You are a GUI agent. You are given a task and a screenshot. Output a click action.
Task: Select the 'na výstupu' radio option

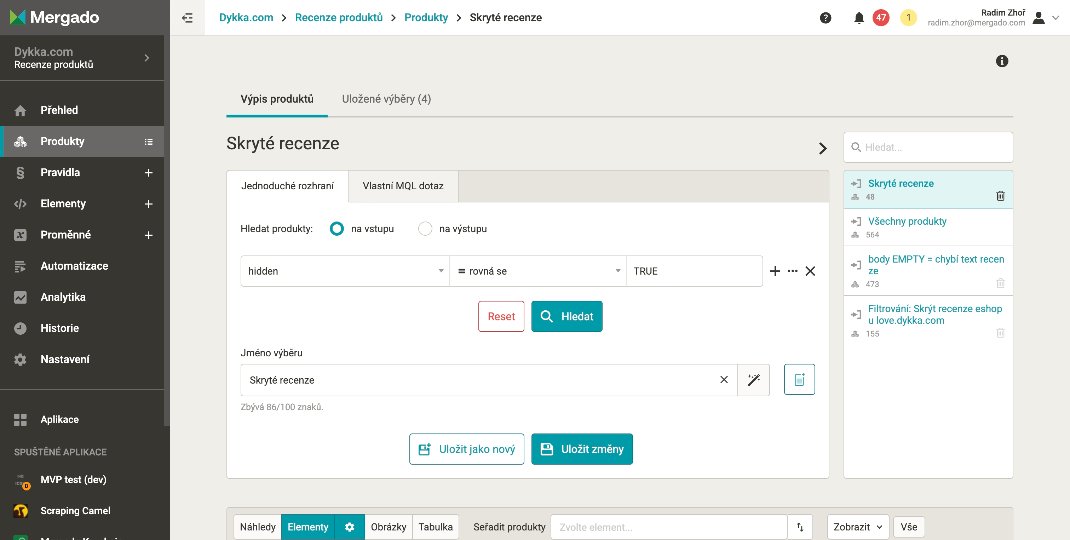coord(425,229)
